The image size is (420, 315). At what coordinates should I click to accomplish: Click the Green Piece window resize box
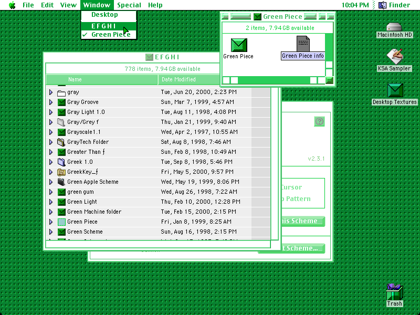330,80
